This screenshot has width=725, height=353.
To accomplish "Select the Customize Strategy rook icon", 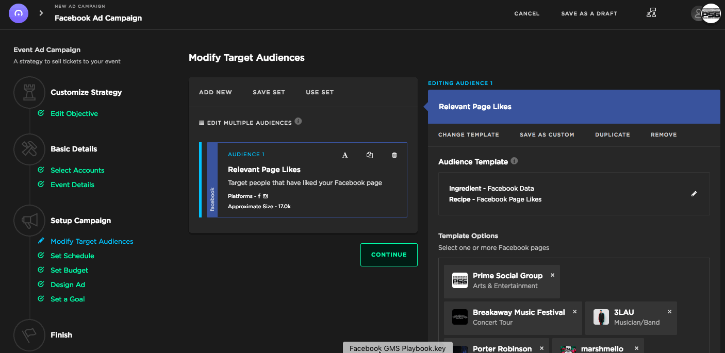I will (29, 93).
